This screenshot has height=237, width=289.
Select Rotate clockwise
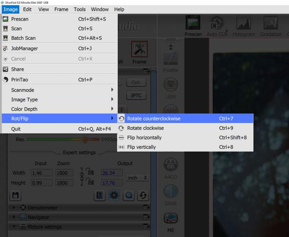point(185,128)
